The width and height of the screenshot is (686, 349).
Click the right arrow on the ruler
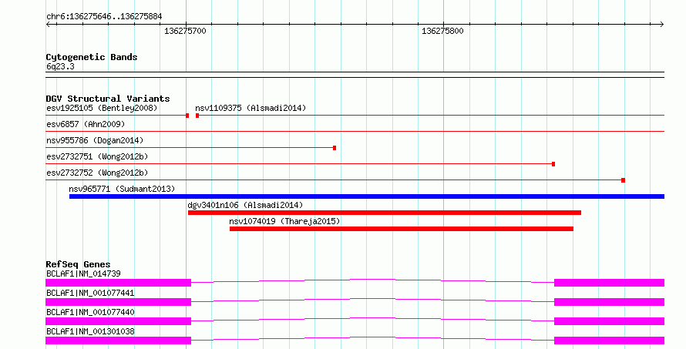tap(662, 25)
